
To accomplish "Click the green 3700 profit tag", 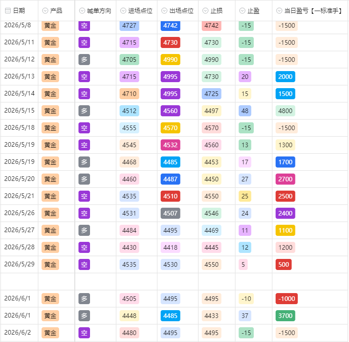I will (285, 316).
